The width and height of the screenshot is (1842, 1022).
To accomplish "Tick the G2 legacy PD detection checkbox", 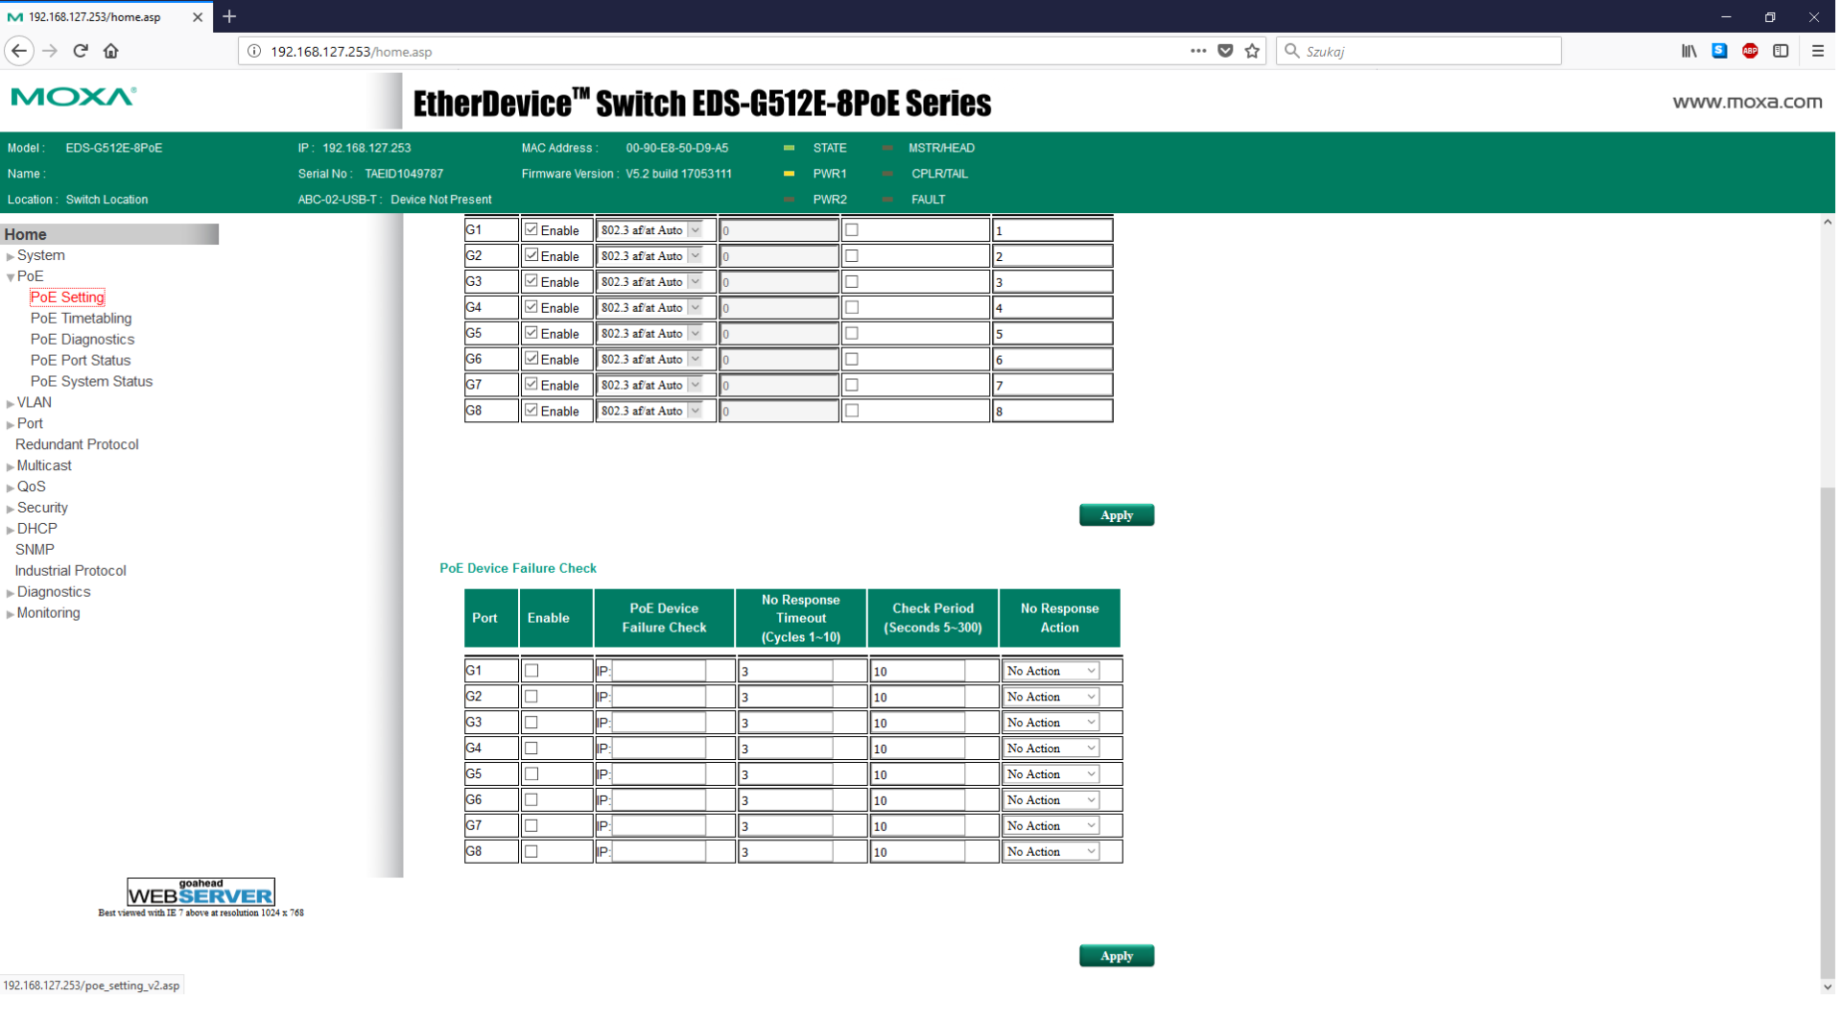I will (853, 256).
